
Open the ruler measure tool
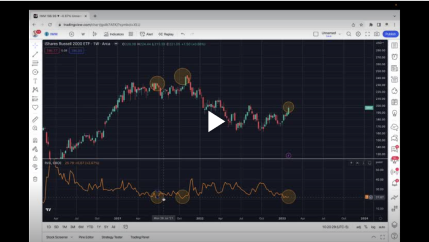coord(35,119)
